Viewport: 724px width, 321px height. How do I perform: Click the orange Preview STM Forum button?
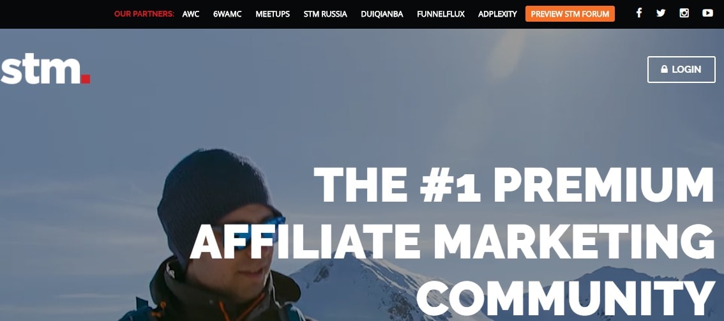(x=569, y=14)
